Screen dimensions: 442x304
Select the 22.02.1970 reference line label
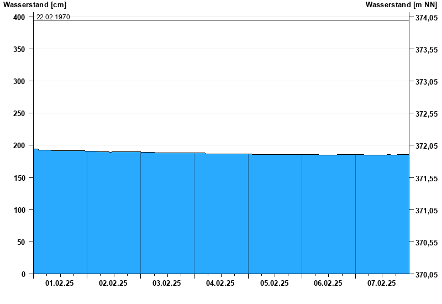[x=53, y=17]
